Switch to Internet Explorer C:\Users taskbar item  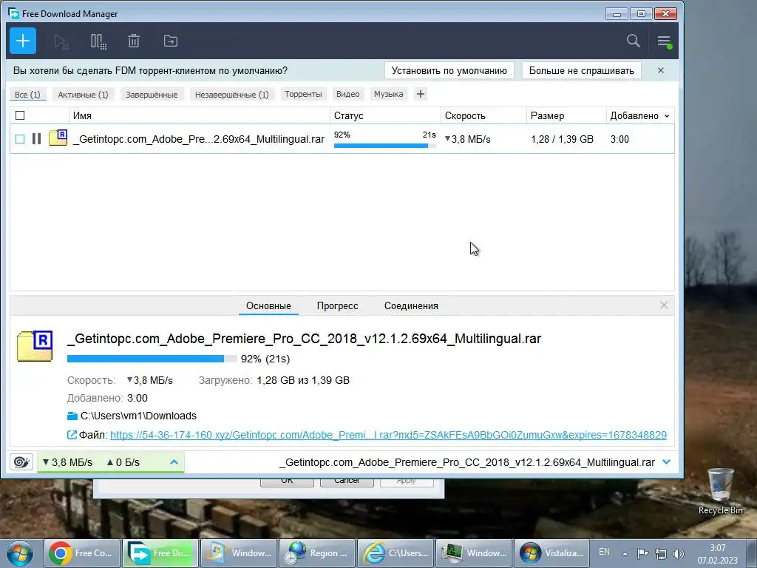pos(396,553)
